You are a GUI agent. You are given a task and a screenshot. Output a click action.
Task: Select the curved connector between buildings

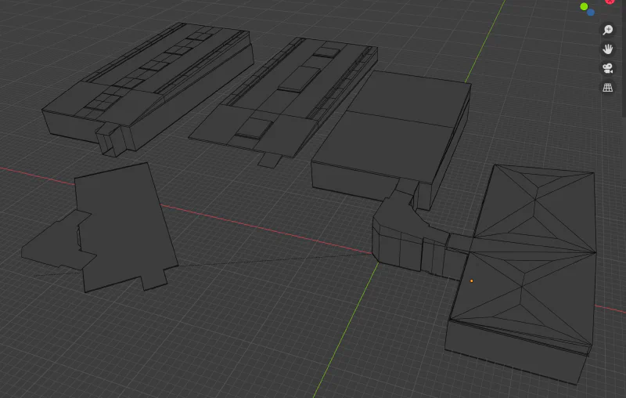[x=399, y=231]
